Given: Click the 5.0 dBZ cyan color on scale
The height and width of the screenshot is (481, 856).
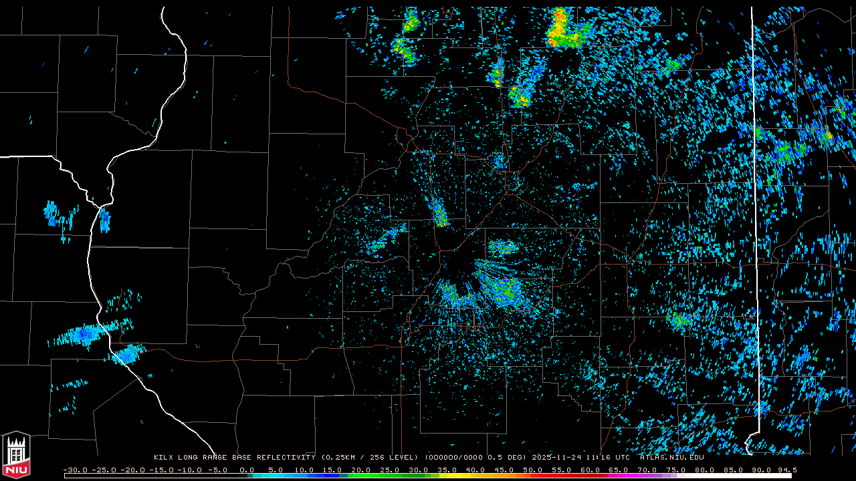Looking at the screenshot, I should click(276, 476).
